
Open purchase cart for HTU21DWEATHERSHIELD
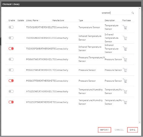125,91
